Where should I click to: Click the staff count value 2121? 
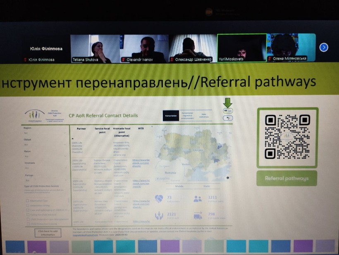coord(172,214)
